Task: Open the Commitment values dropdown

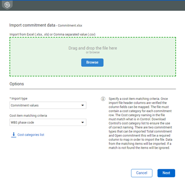Action: coord(48,105)
